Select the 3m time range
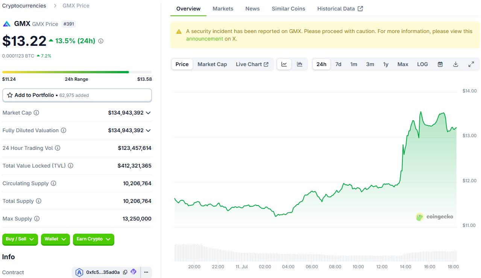The image size is (481, 278). (x=370, y=64)
